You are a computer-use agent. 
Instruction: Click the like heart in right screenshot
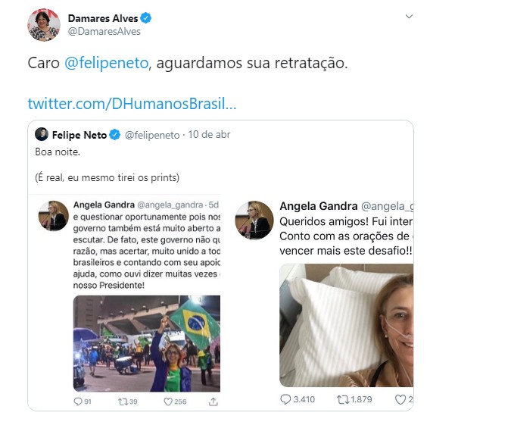(400, 399)
